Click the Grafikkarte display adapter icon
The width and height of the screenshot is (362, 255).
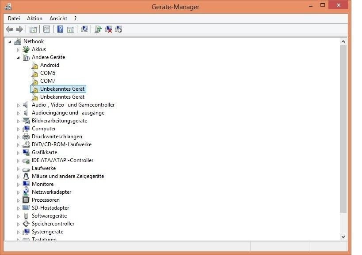click(x=26, y=152)
